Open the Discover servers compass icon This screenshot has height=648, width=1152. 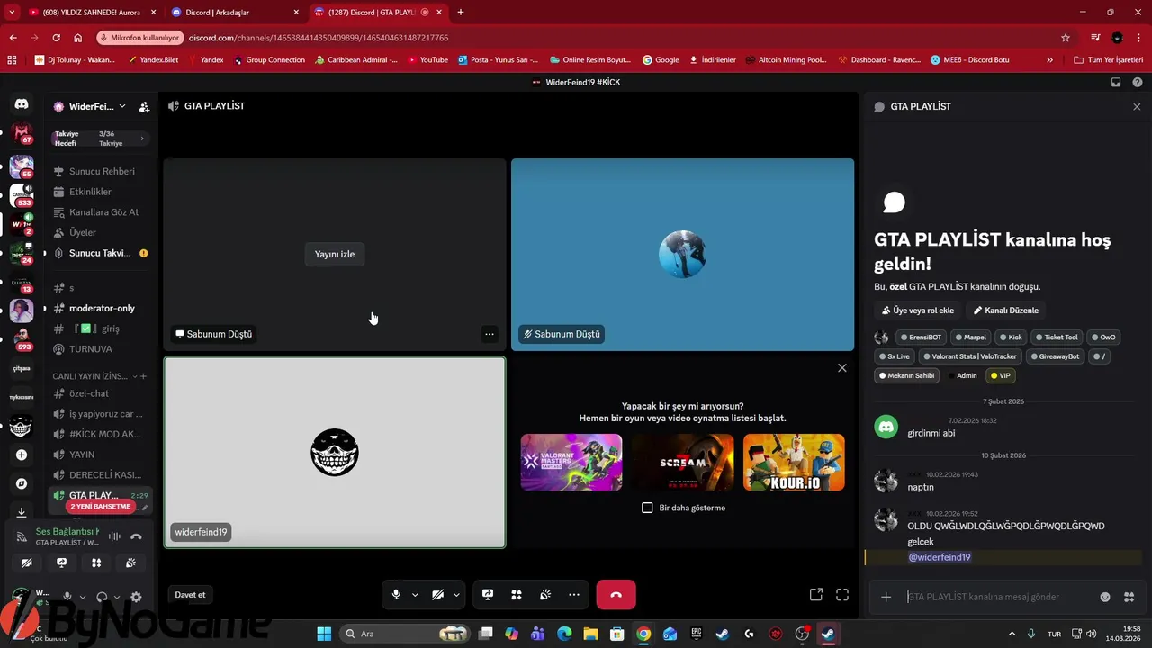22,483
